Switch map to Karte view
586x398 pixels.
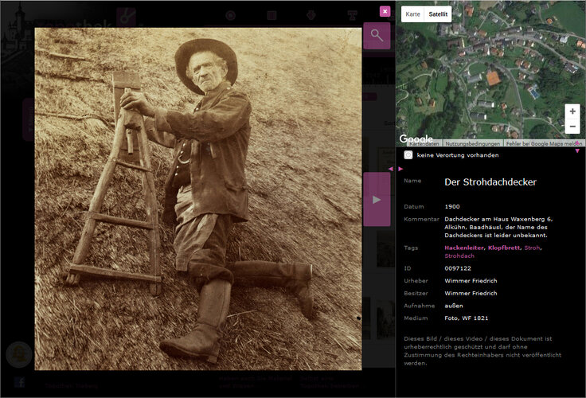tap(412, 14)
